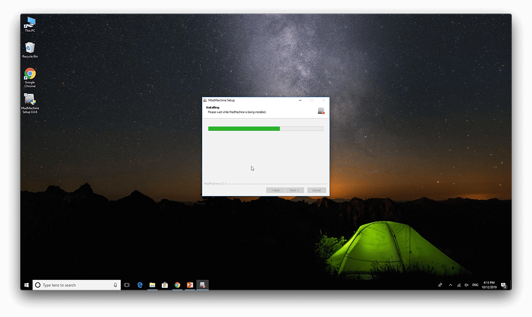The height and width of the screenshot is (317, 532).
Task: Select the Google Chrome desktop shortcut
Action: (x=30, y=78)
